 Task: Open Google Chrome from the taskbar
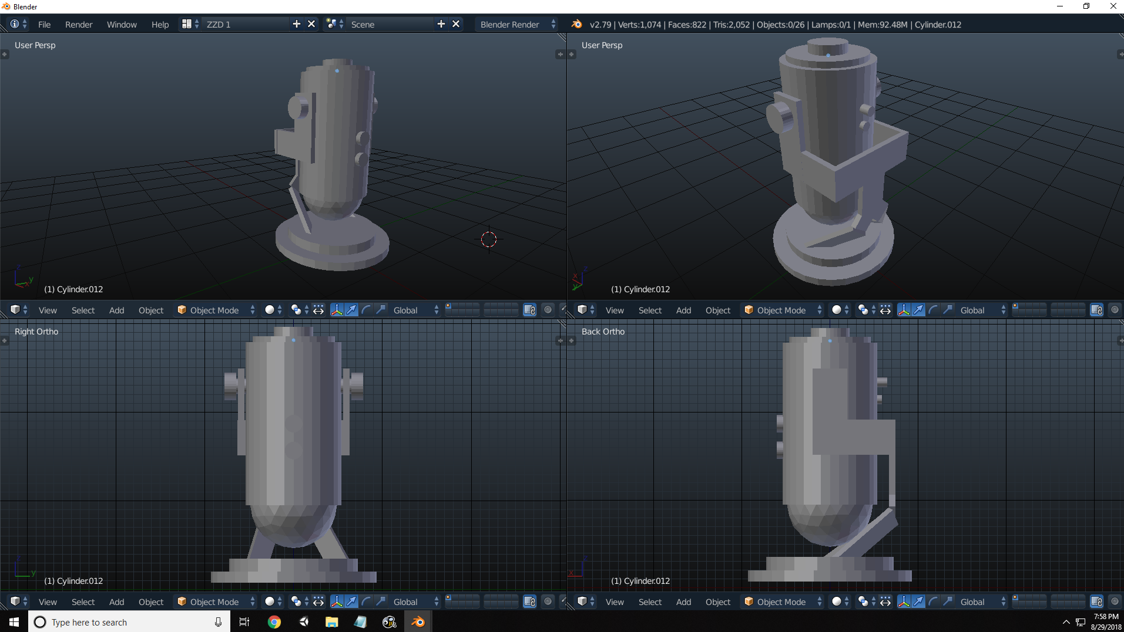coord(274,621)
